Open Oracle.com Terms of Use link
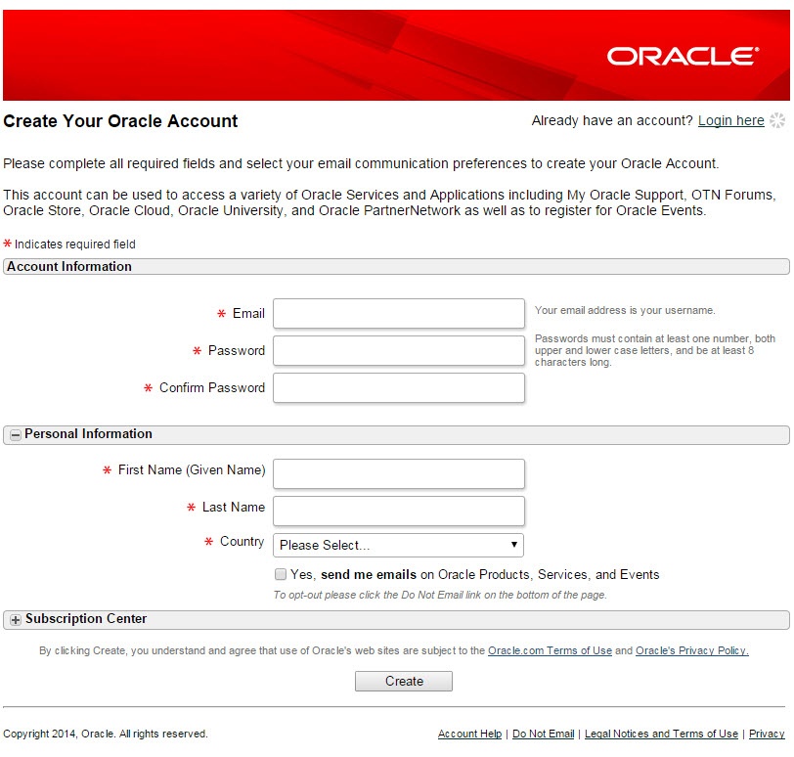This screenshot has width=794, height=757. pos(550,650)
